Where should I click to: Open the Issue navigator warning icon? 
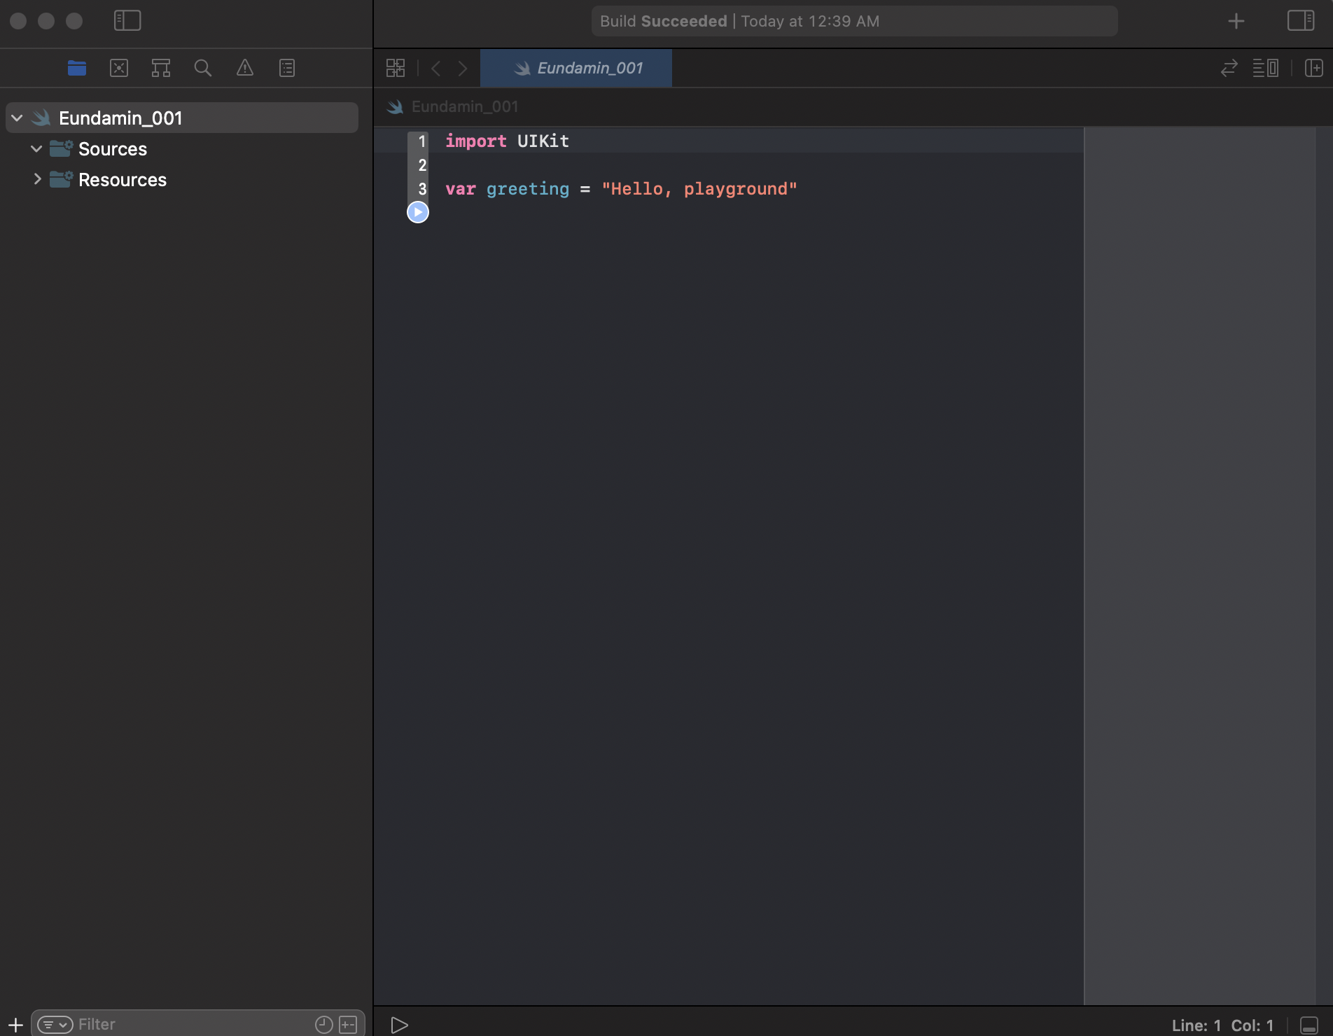[245, 68]
